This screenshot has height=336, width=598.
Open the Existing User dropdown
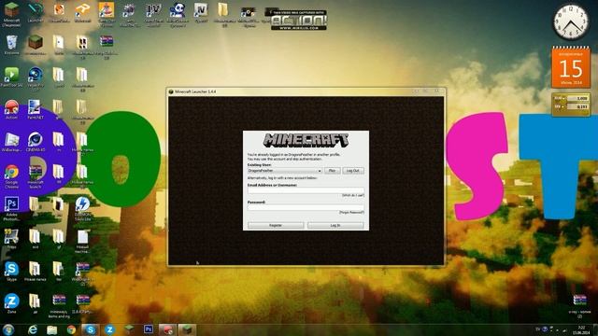pyautogui.click(x=285, y=171)
